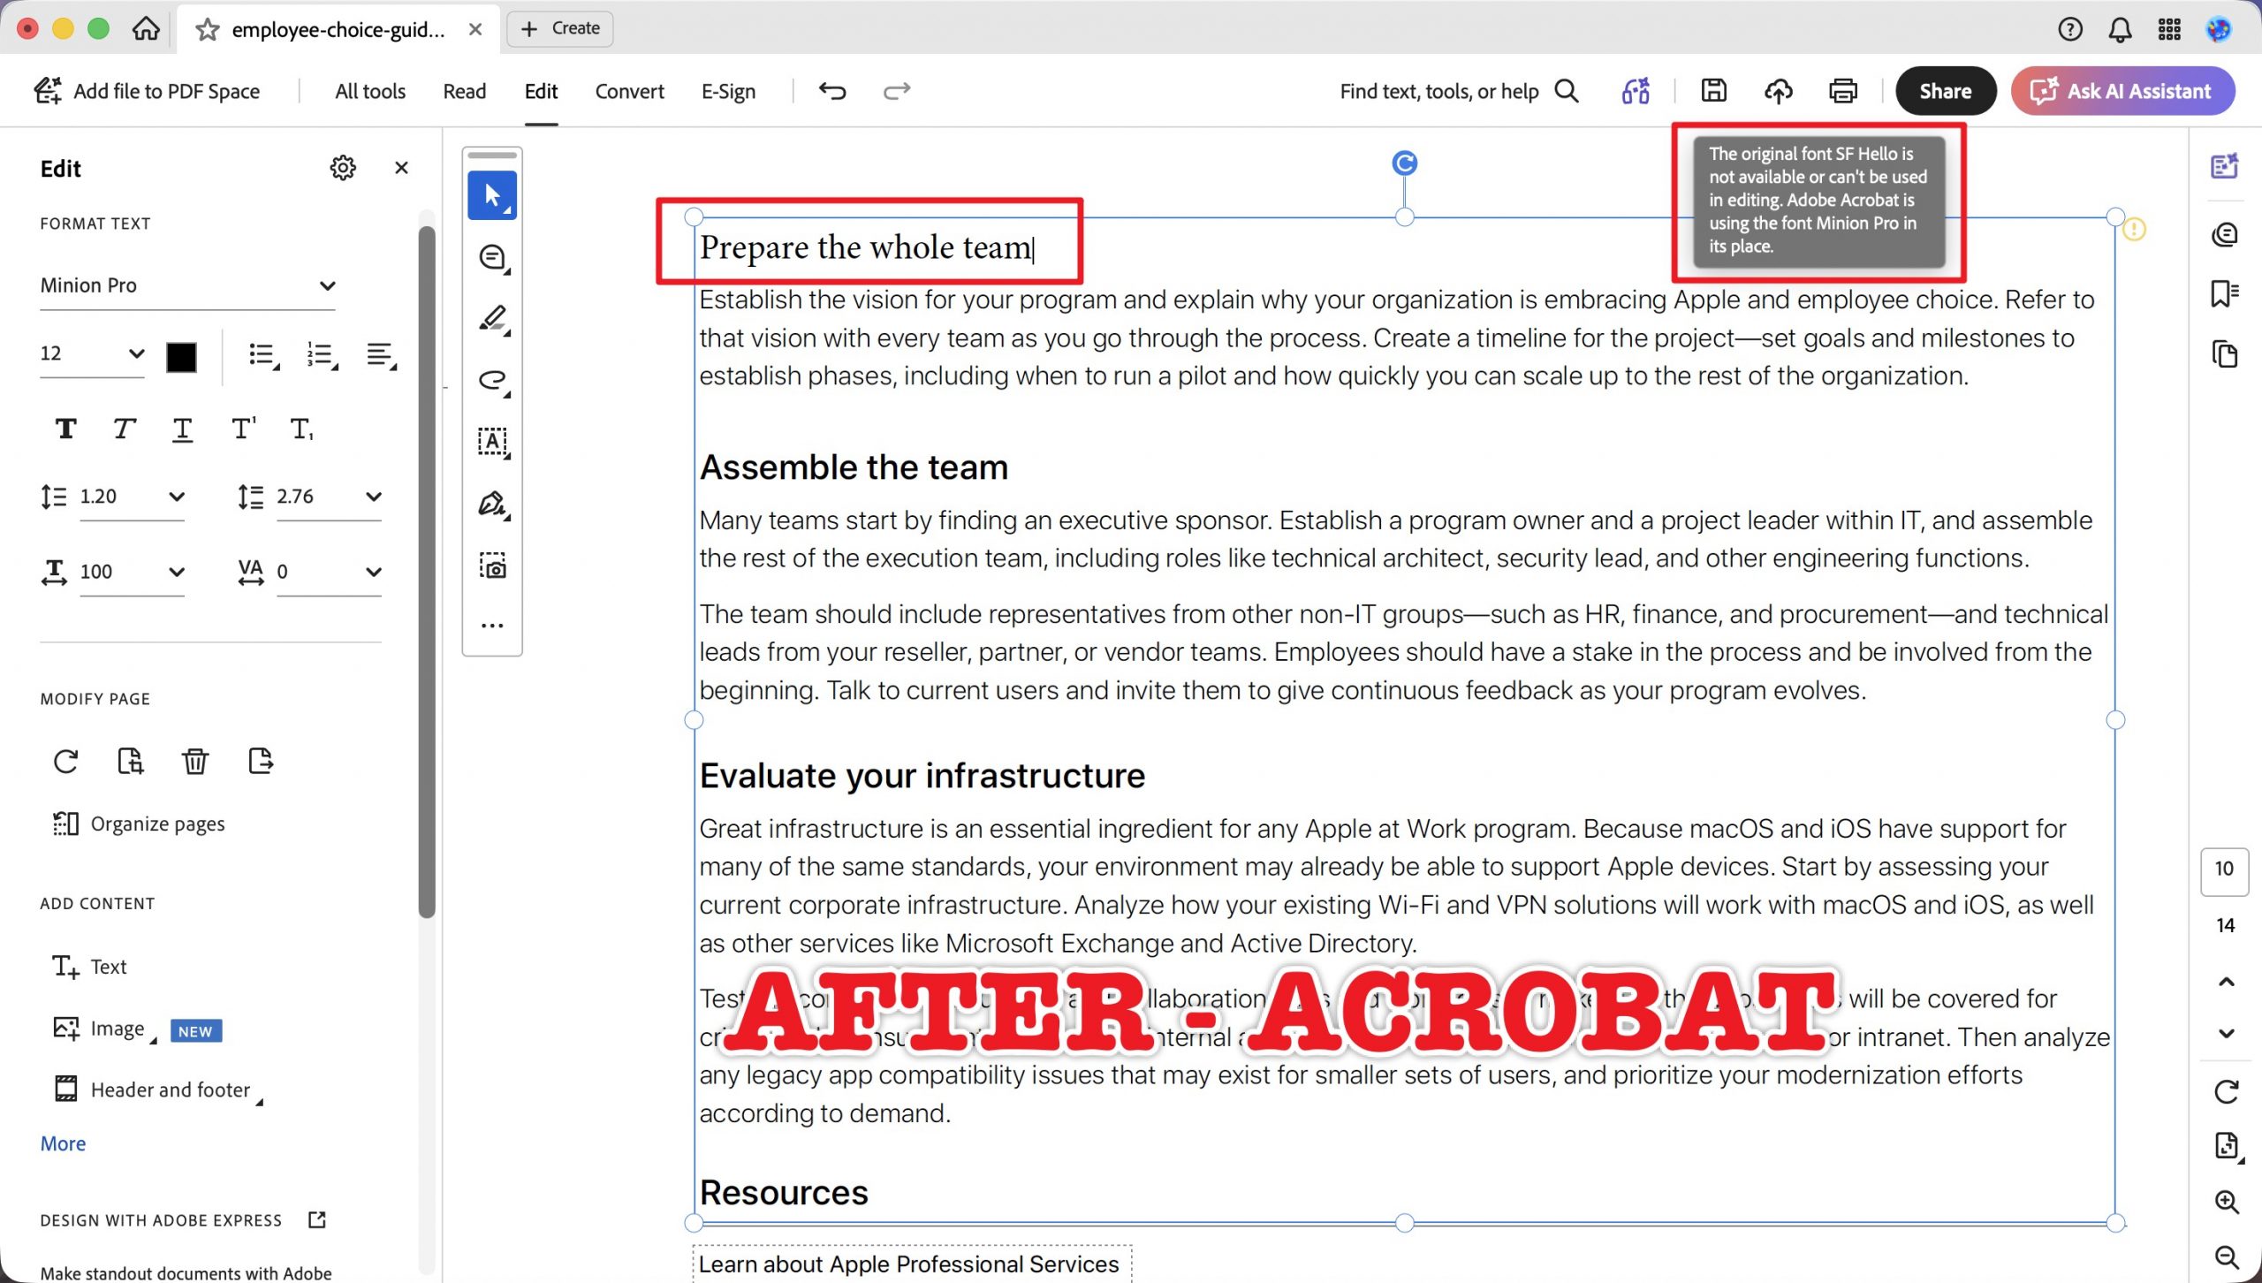Click Ask AI Assistant button
This screenshot has height=1283, width=2262.
(x=2122, y=91)
